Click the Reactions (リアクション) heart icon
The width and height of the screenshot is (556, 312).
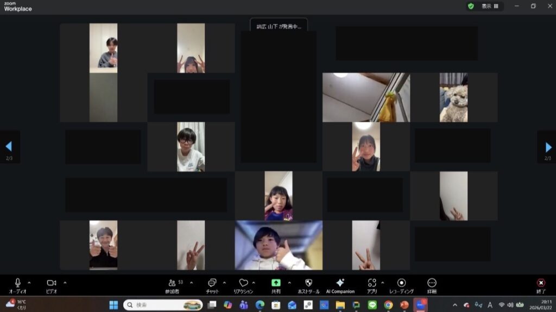click(243, 283)
